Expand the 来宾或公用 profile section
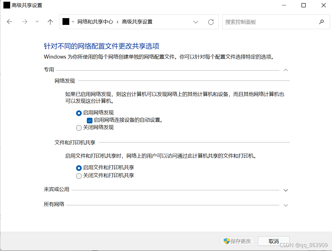The width and height of the screenshot is (332, 251). (286, 190)
